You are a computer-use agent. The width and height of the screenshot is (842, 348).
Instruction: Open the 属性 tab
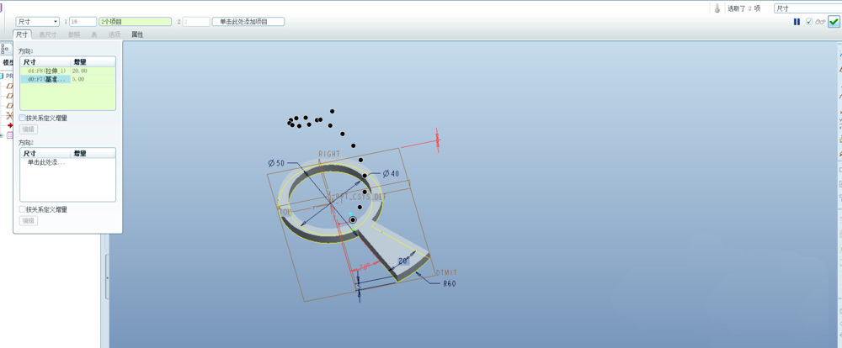click(x=137, y=34)
